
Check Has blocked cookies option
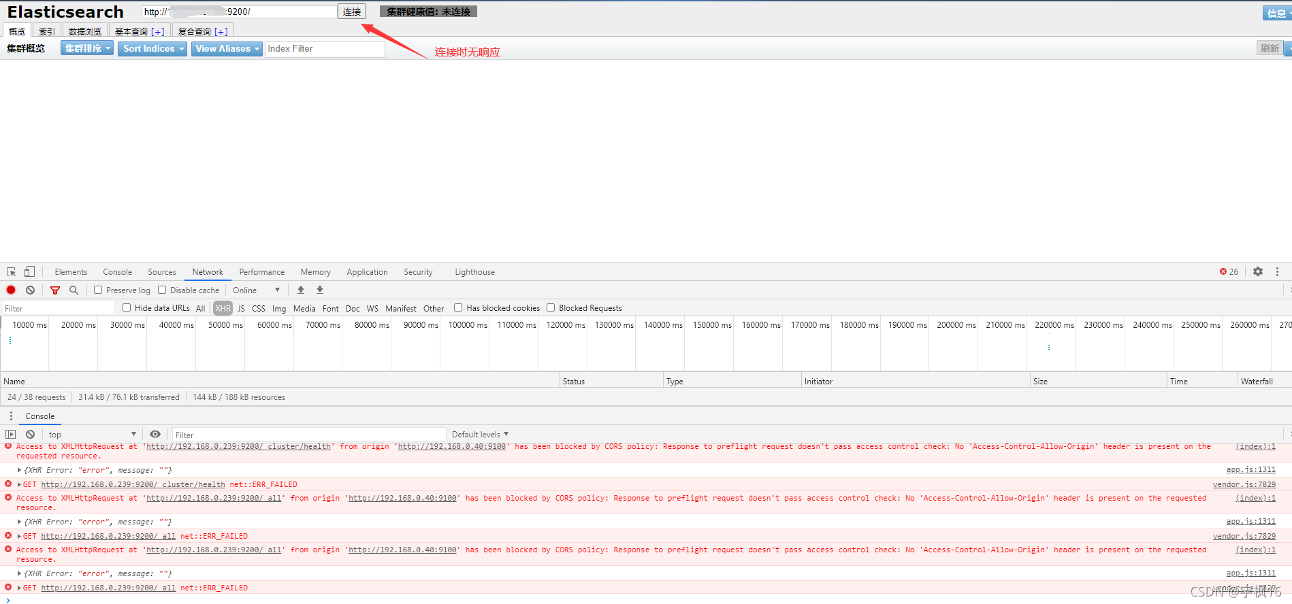[x=458, y=307]
